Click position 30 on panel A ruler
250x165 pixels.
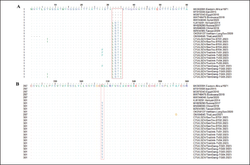click(107, 5)
